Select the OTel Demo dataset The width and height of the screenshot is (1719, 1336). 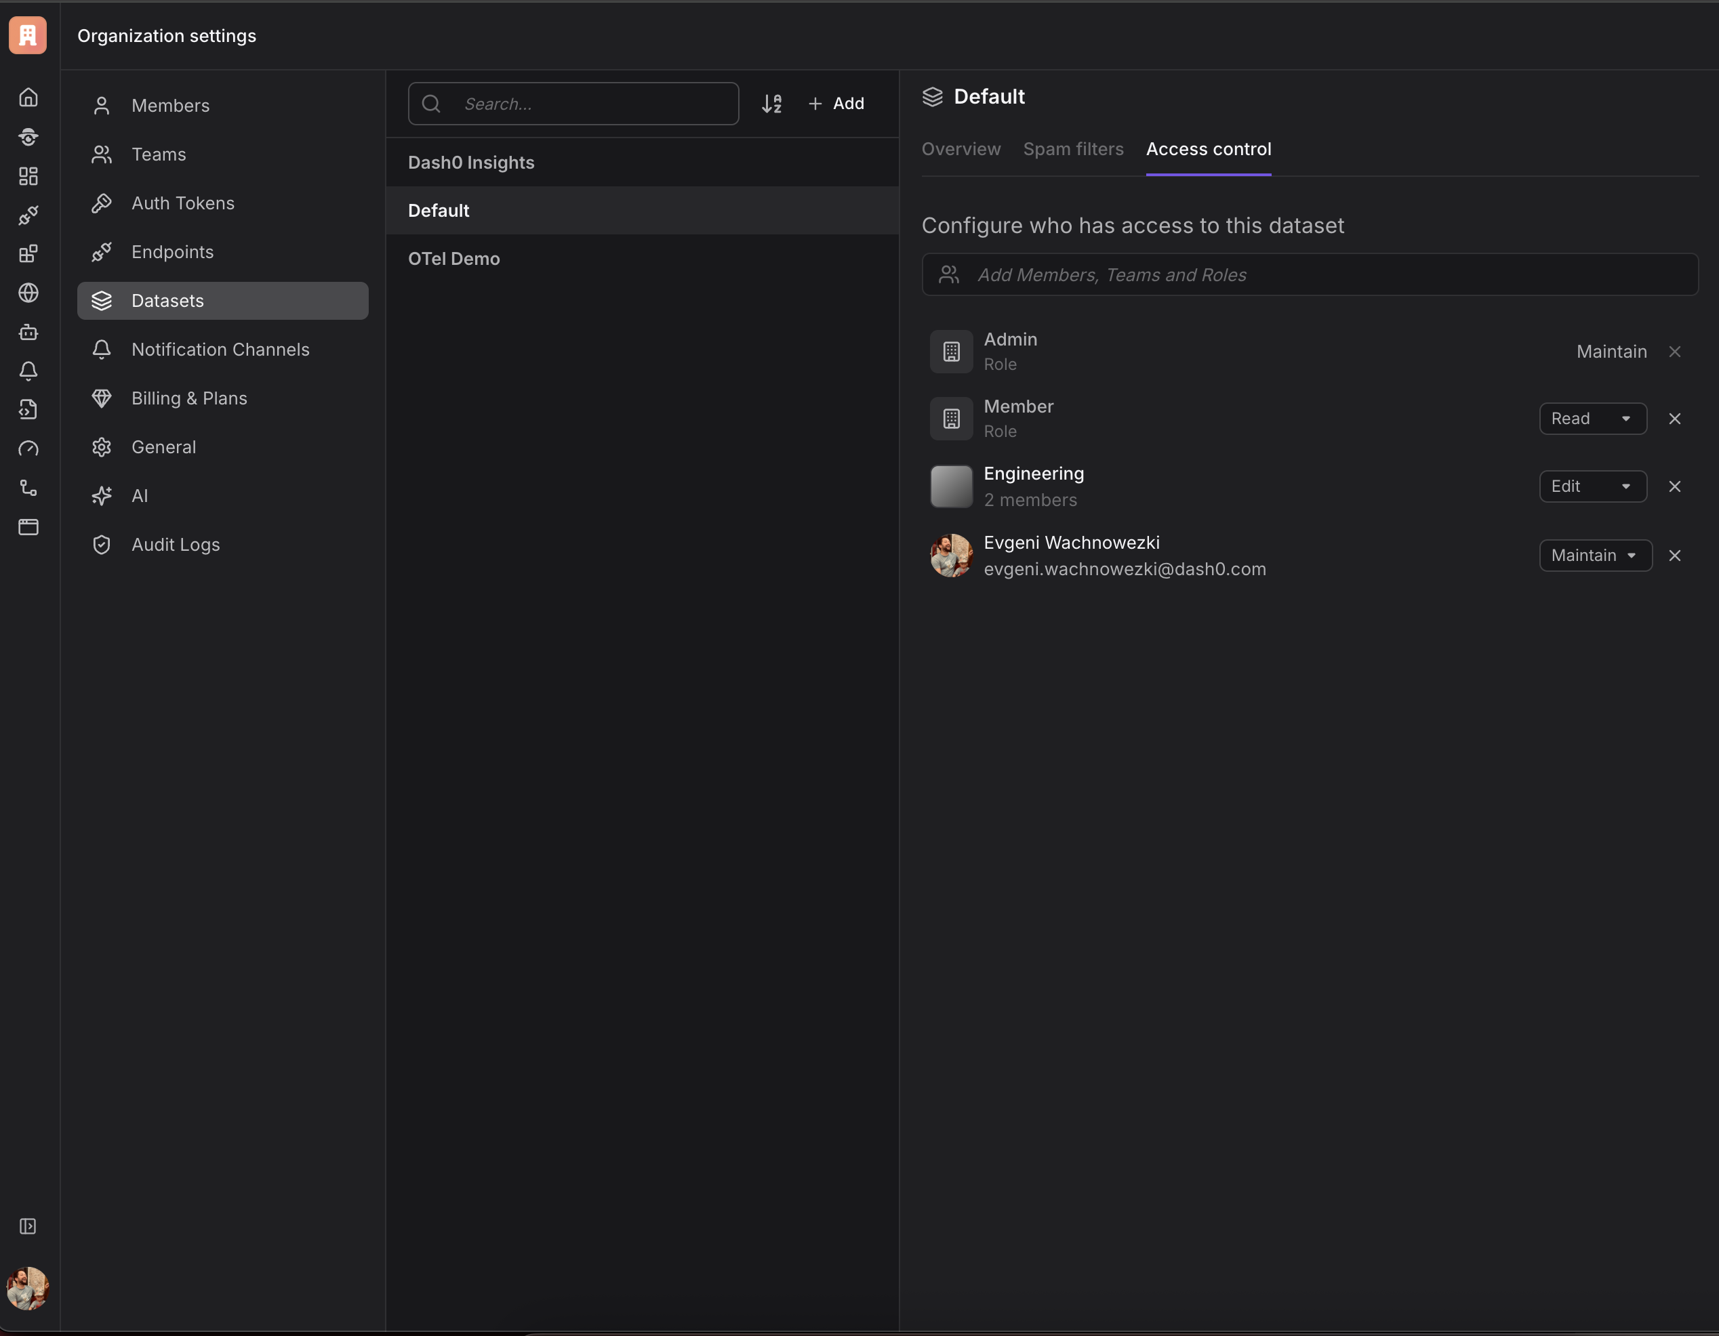pos(454,259)
